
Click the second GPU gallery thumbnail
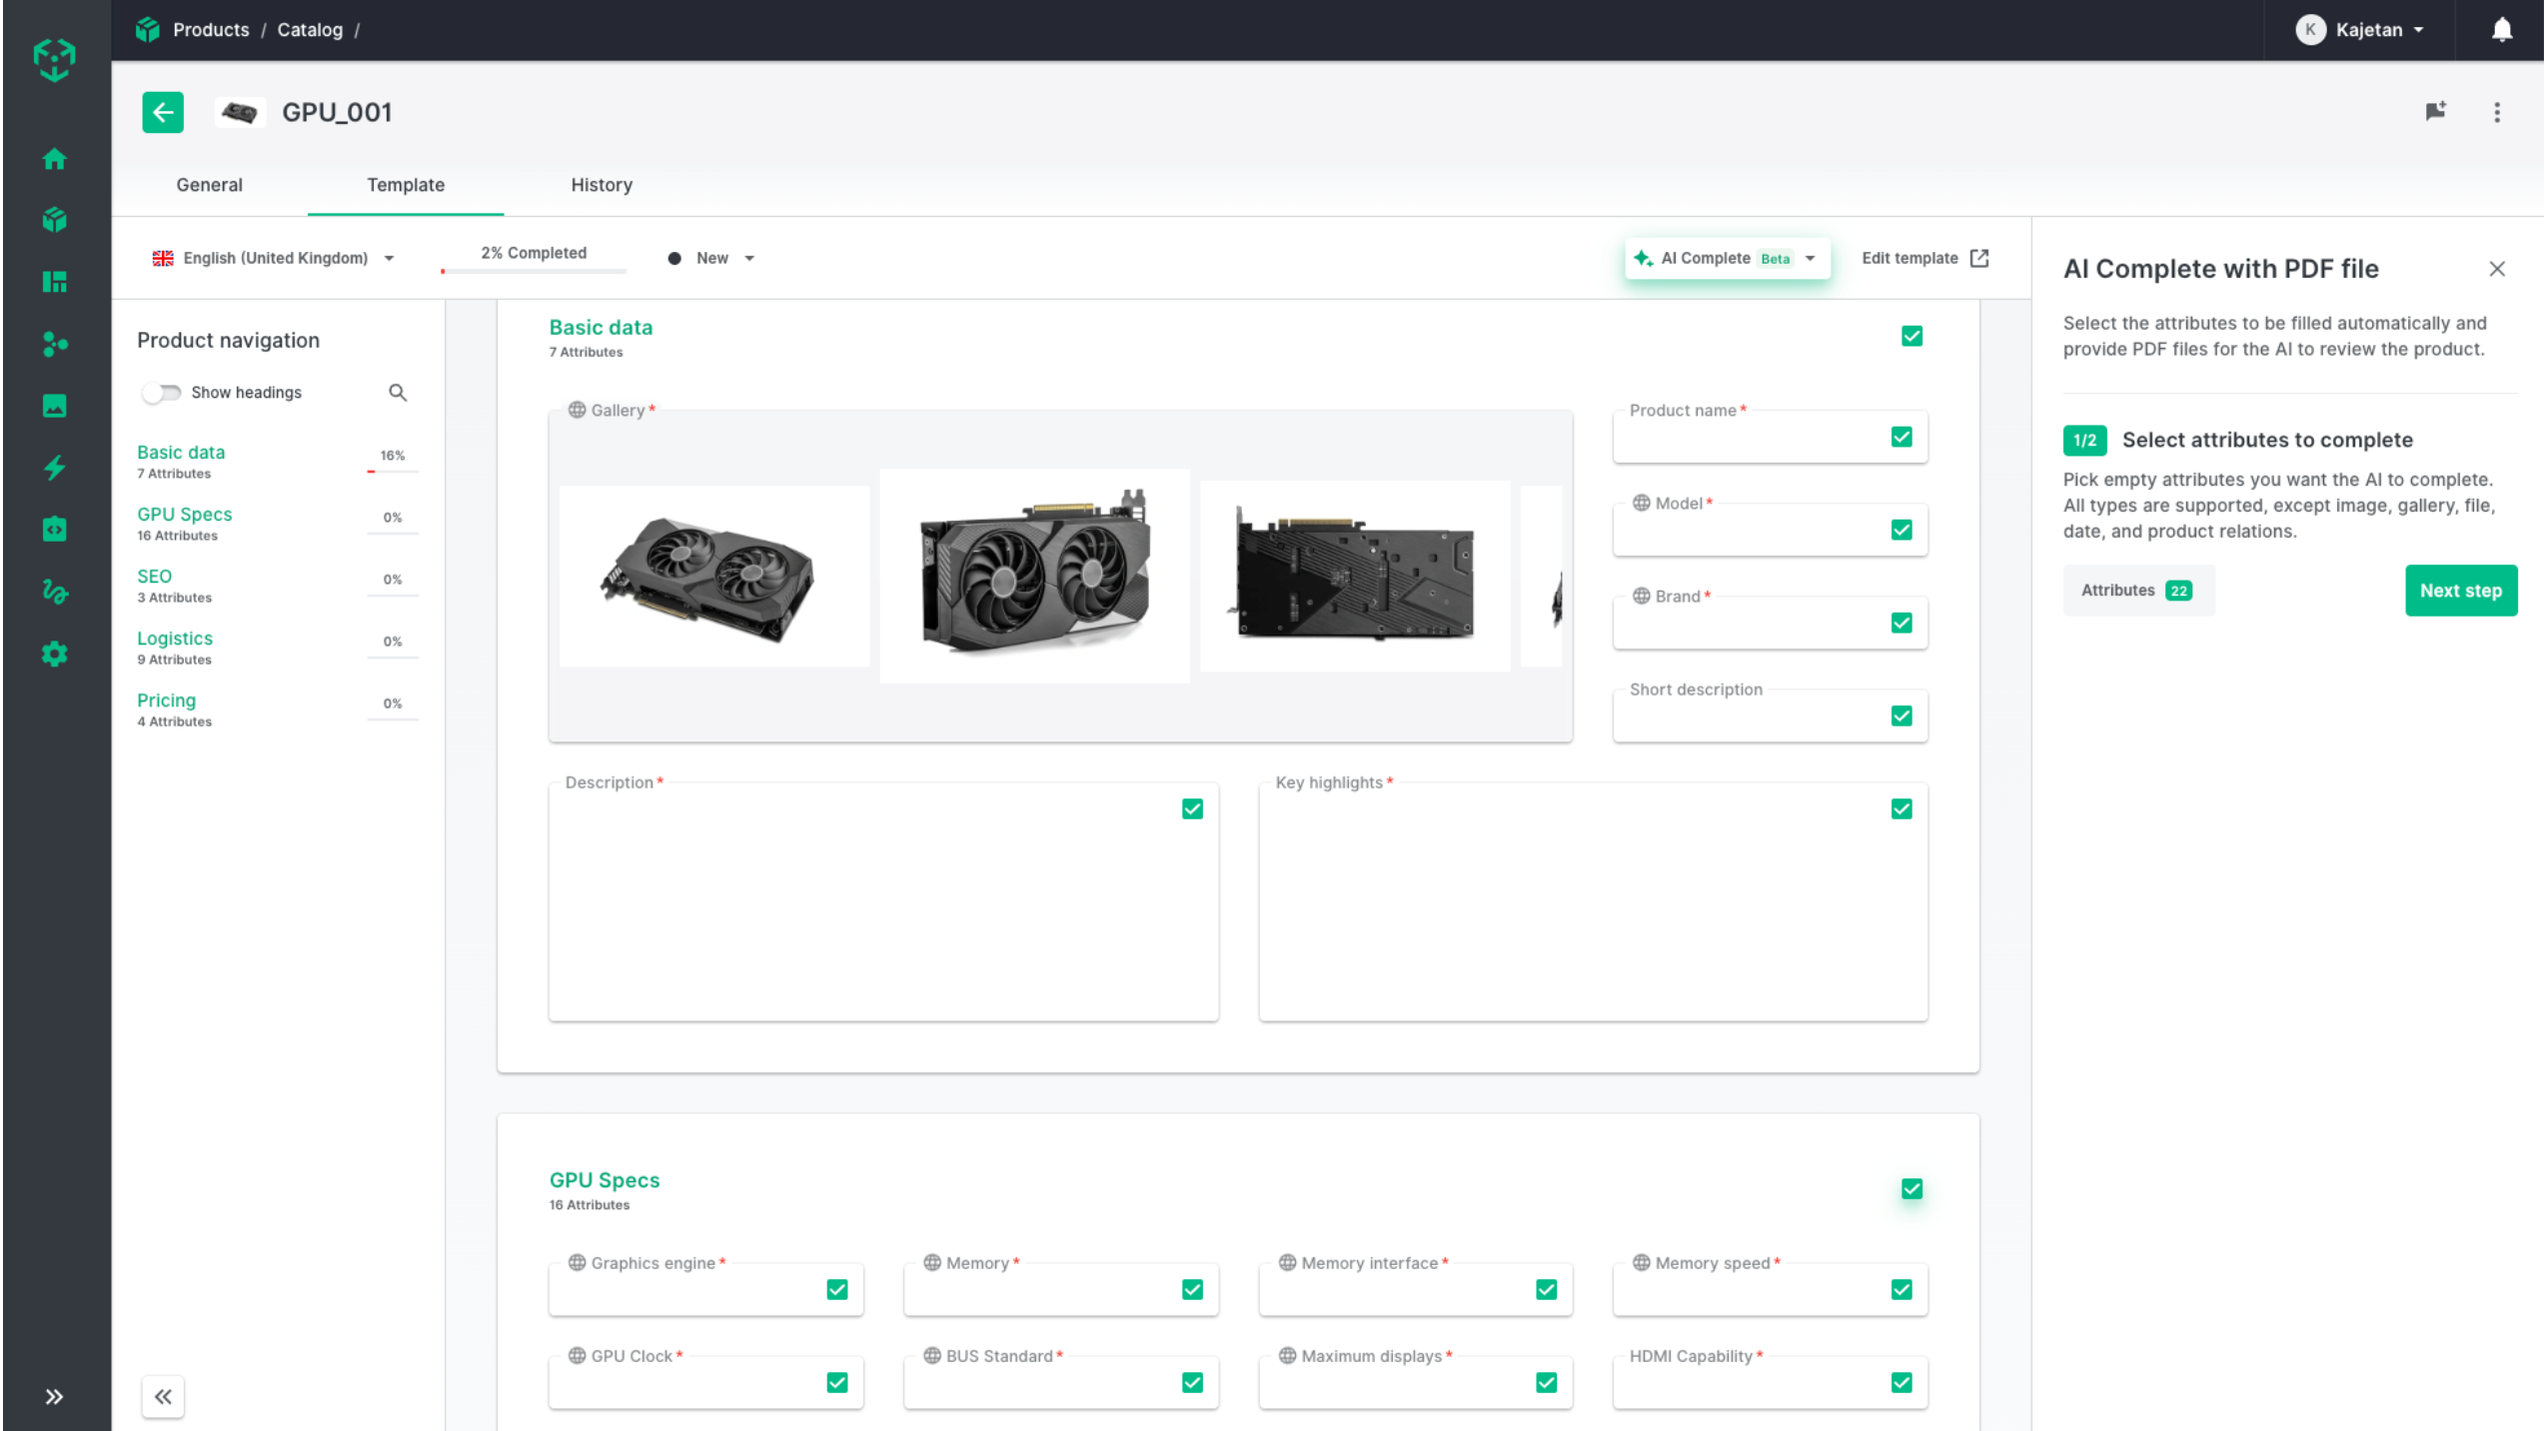1033,575
